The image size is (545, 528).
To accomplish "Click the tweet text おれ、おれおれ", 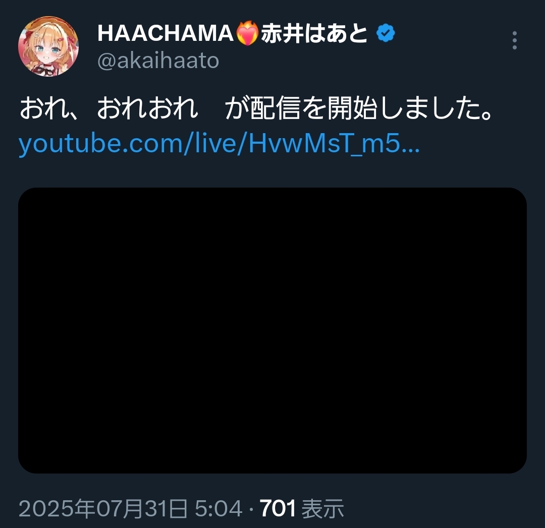I will tap(109, 108).
